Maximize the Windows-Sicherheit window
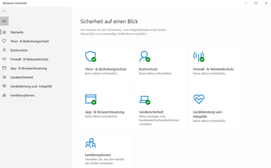Viewport: 271px width, 168px height. [256, 3]
